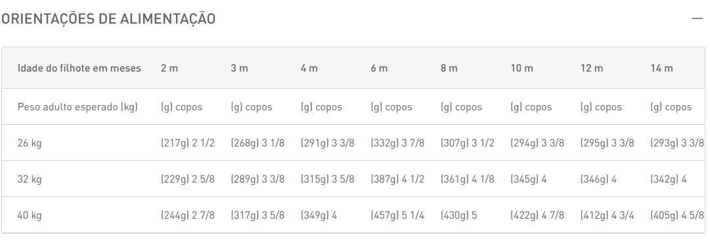Select the 6 m column header
The image size is (710, 243).
pyautogui.click(x=379, y=68)
